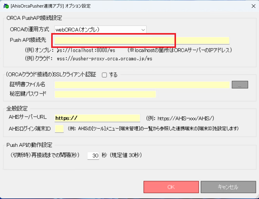Click the 秘密鍵パスワード password field

(105, 94)
